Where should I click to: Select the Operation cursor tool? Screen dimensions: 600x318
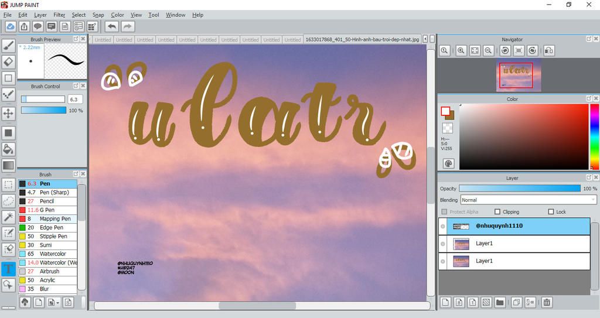8,285
